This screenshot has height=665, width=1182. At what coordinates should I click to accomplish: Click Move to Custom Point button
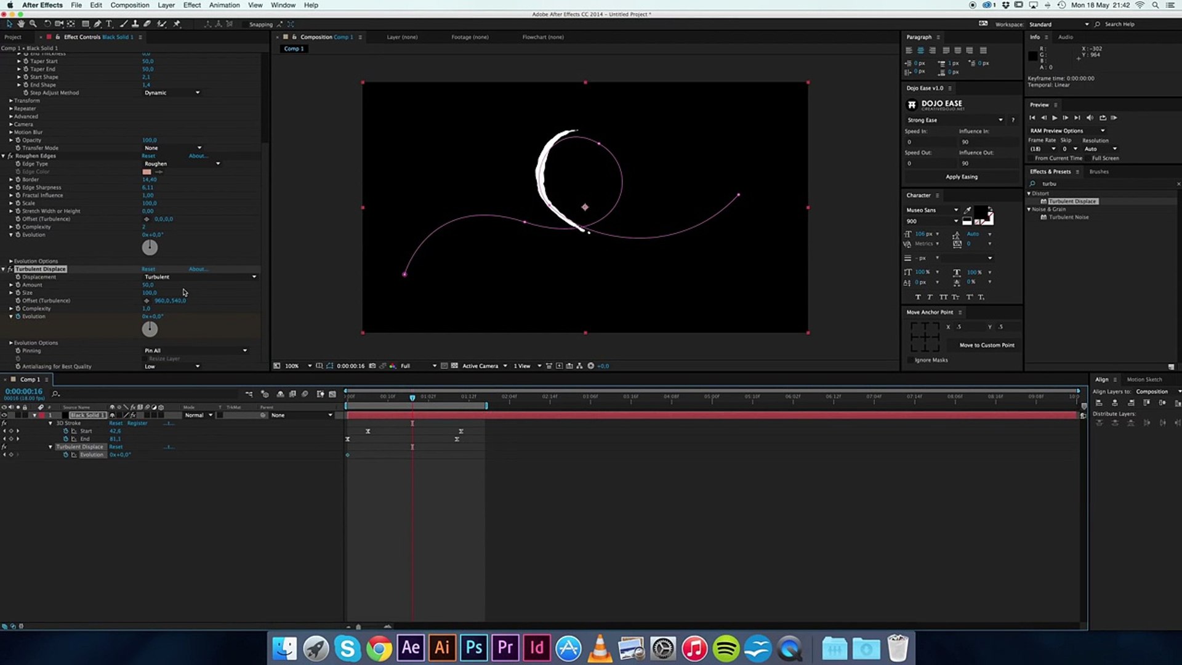pos(986,345)
